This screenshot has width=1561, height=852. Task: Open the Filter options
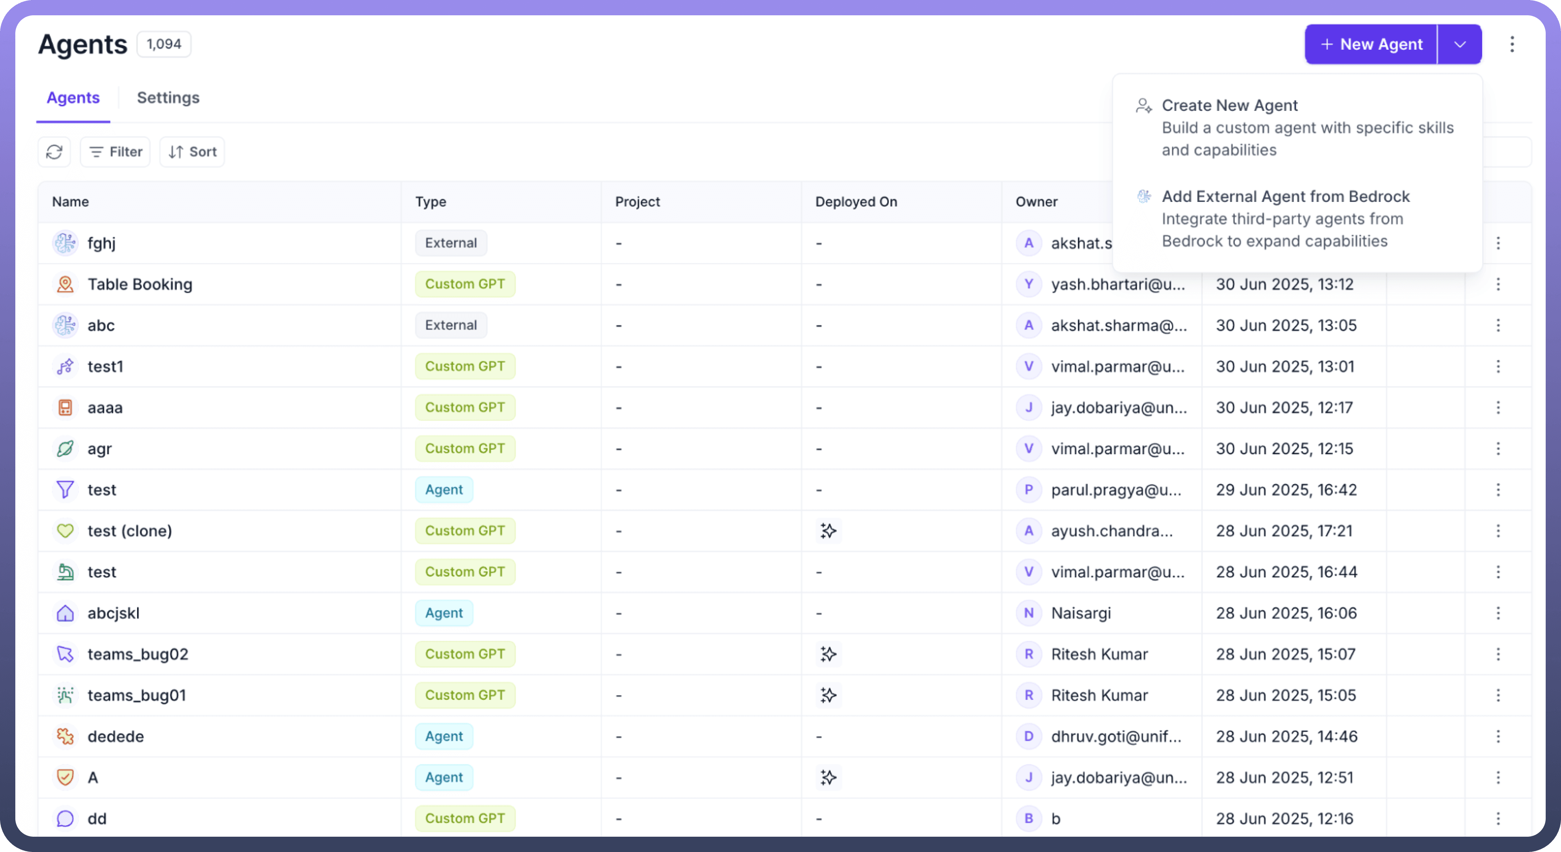tap(115, 151)
